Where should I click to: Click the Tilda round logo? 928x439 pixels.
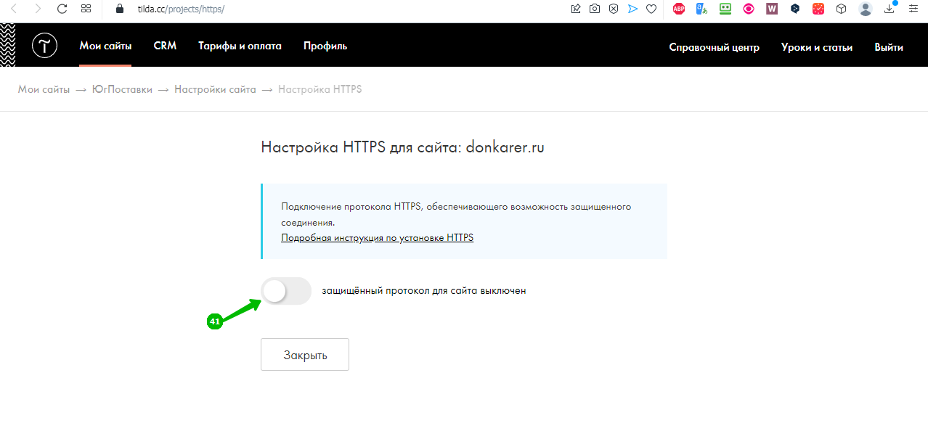44,46
